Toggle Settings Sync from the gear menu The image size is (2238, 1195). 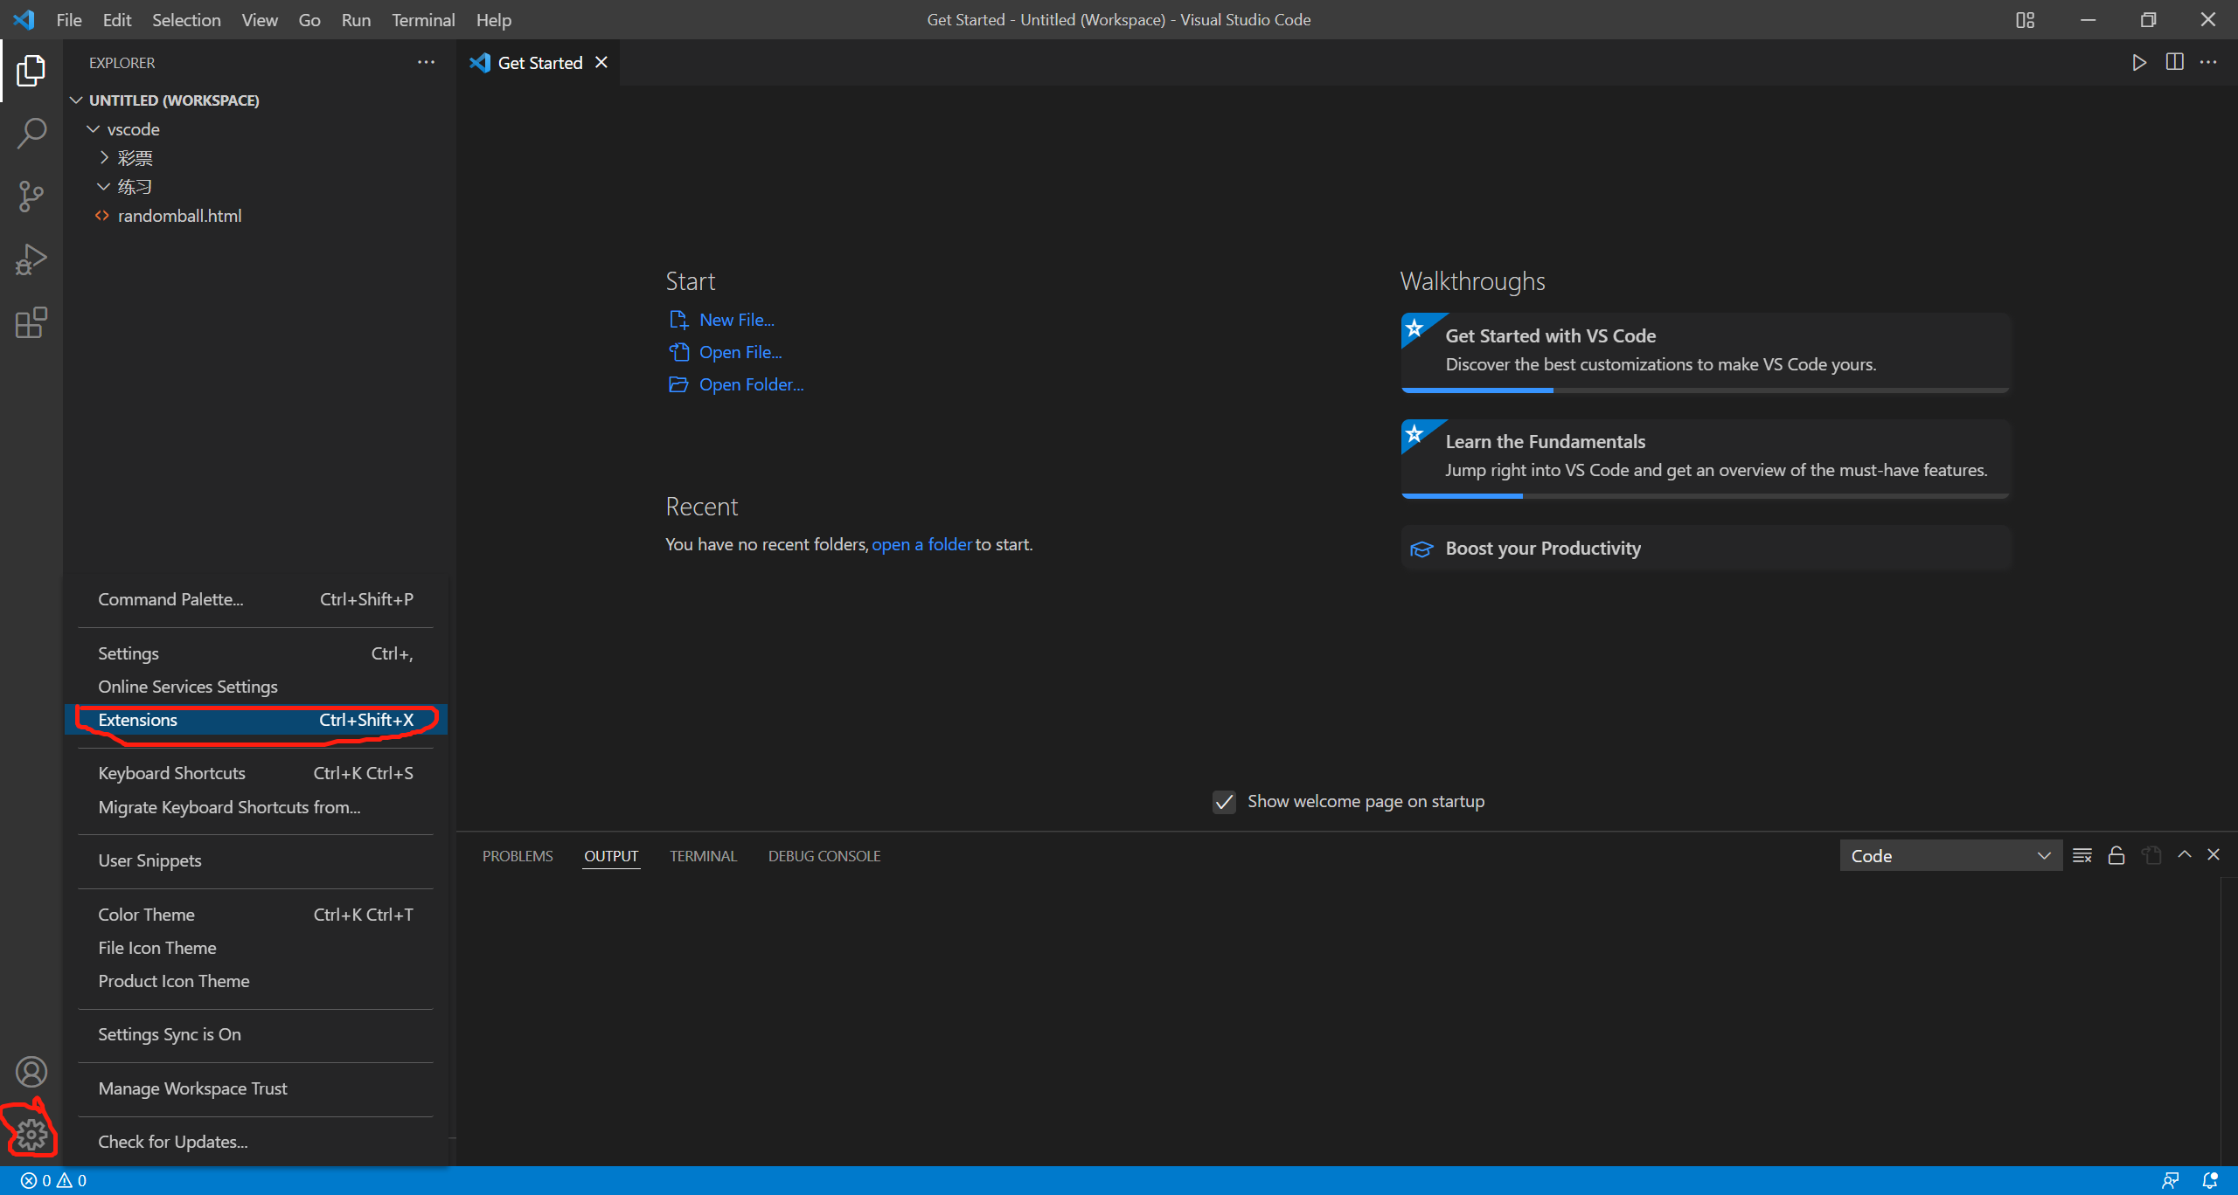point(169,1034)
